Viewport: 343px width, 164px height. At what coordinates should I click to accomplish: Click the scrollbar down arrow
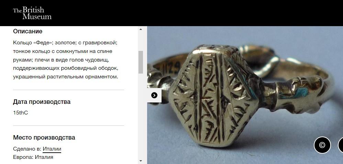141,161
